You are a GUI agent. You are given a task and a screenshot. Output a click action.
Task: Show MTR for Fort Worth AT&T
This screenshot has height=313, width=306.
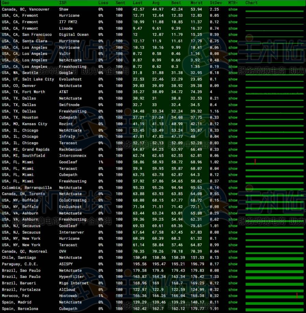pos(233,92)
